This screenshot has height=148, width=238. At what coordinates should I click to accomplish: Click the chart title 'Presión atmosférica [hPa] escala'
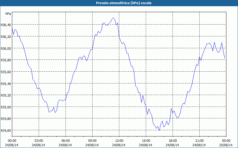124,3
